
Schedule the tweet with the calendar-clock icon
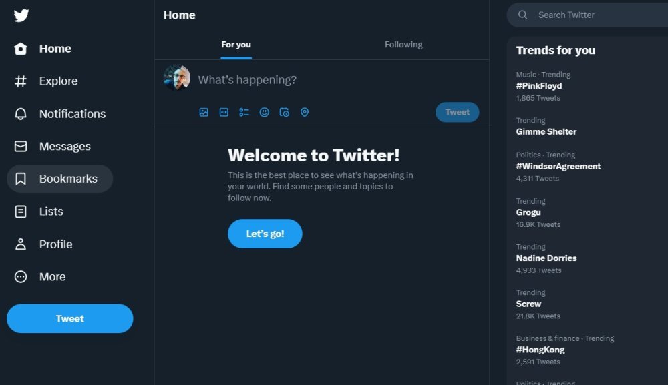click(x=285, y=113)
